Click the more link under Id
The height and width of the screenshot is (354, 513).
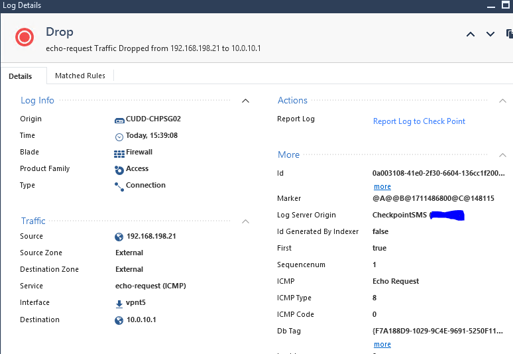[x=382, y=187]
